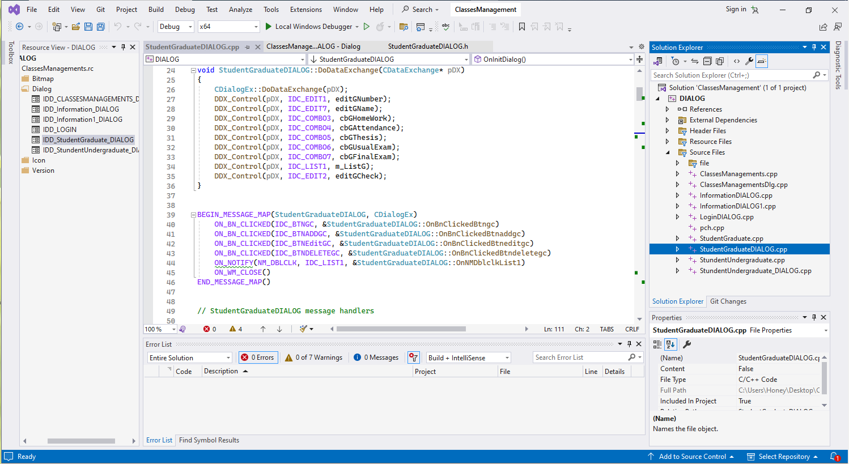Toggle the 0 Errors filter in Error List
This screenshot has height=464, width=849.
pos(258,357)
